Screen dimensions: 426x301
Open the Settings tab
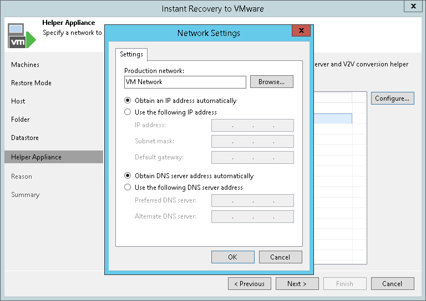point(131,54)
